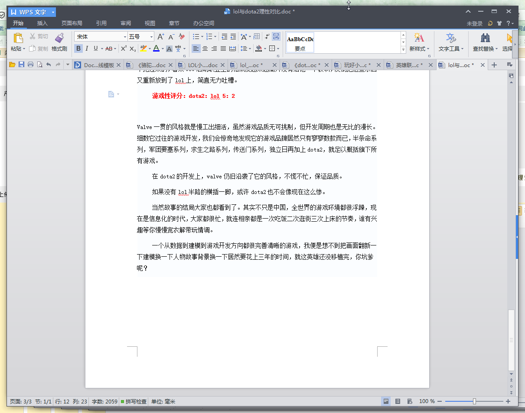Apply subscript X₂ formatting
This screenshot has width=525, height=413.
(133, 48)
